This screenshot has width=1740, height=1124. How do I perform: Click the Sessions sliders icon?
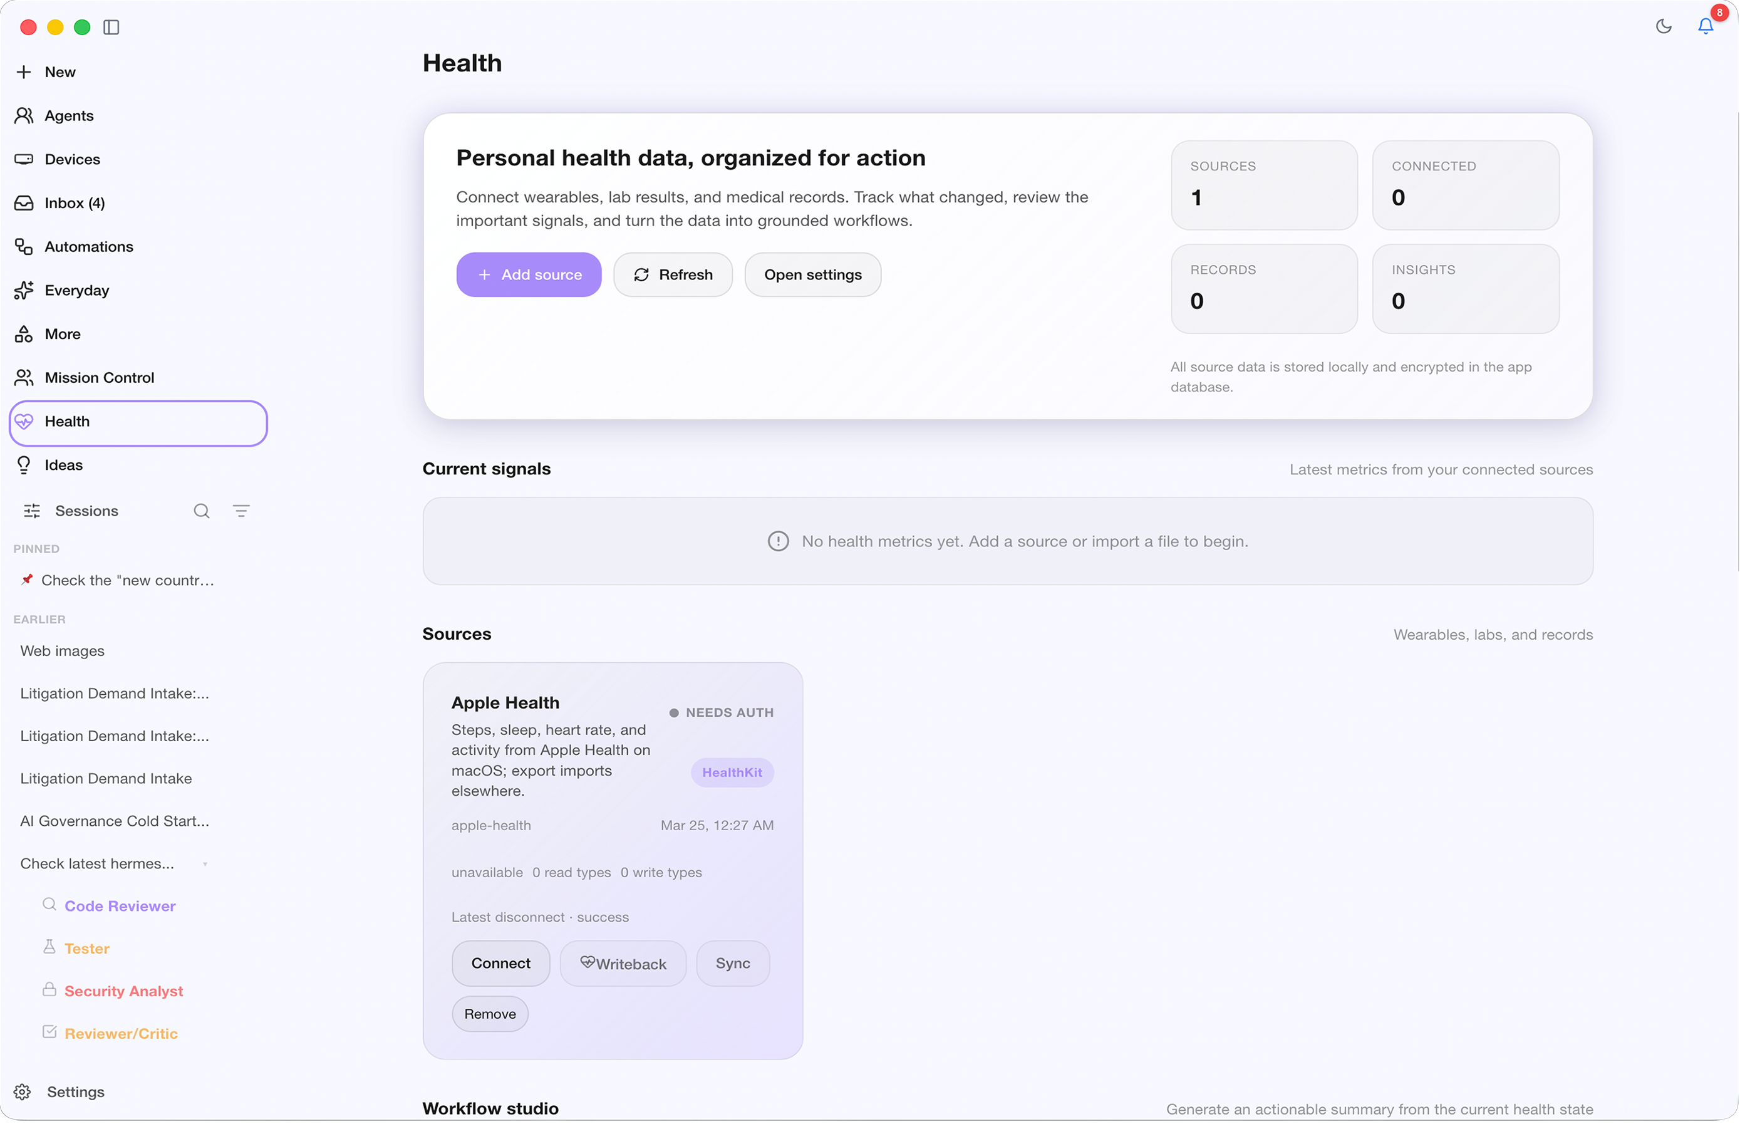point(32,511)
